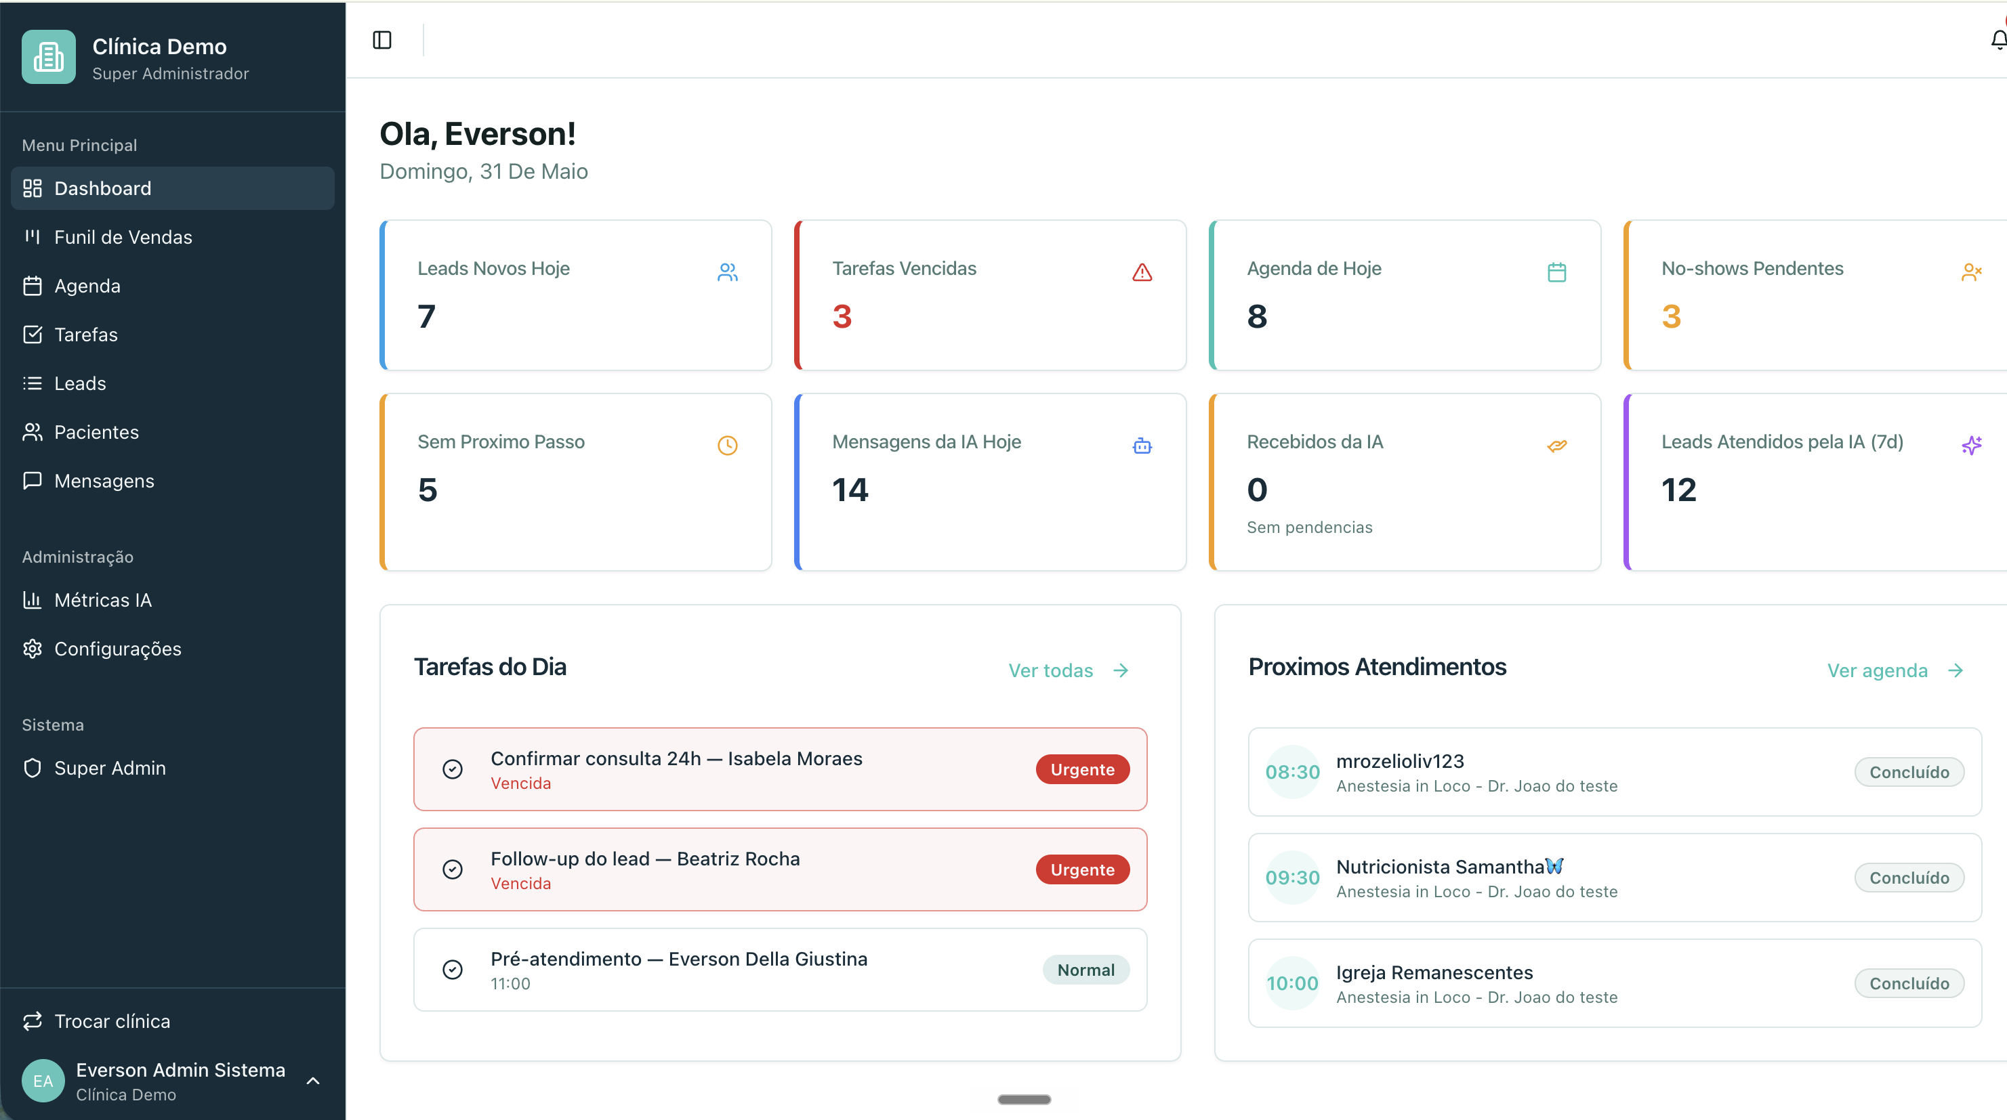The image size is (2007, 1120).
Task: Click the warning triangle on Tarefas Vencidas card
Action: point(1142,272)
